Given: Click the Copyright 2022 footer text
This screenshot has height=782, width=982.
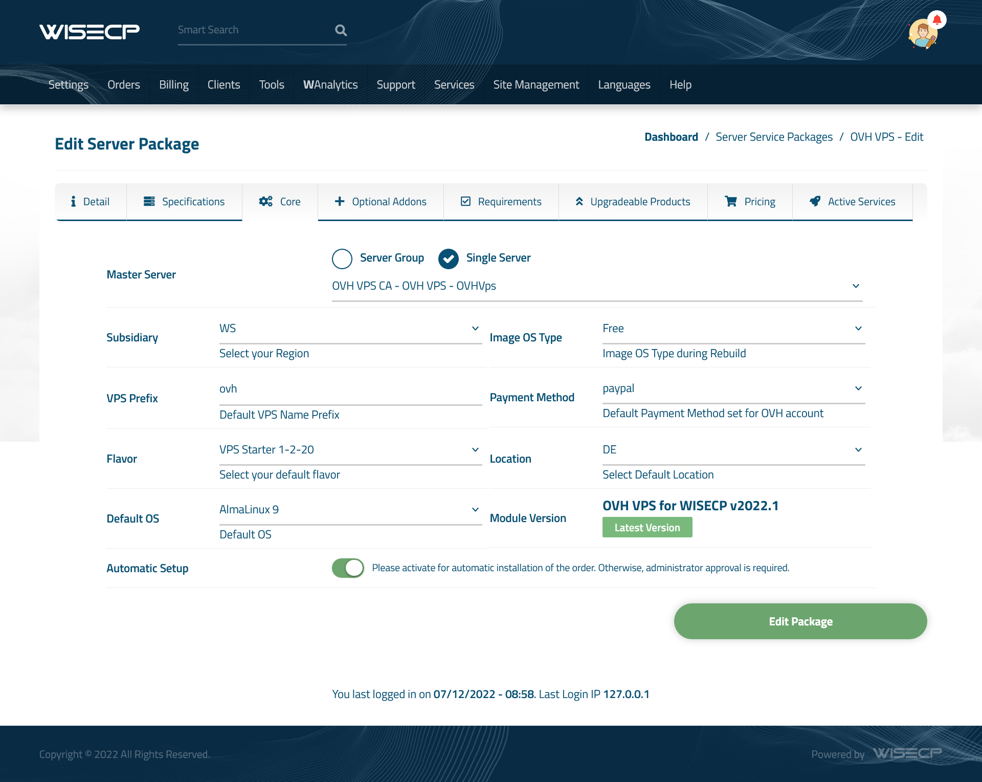Looking at the screenshot, I should [125, 754].
